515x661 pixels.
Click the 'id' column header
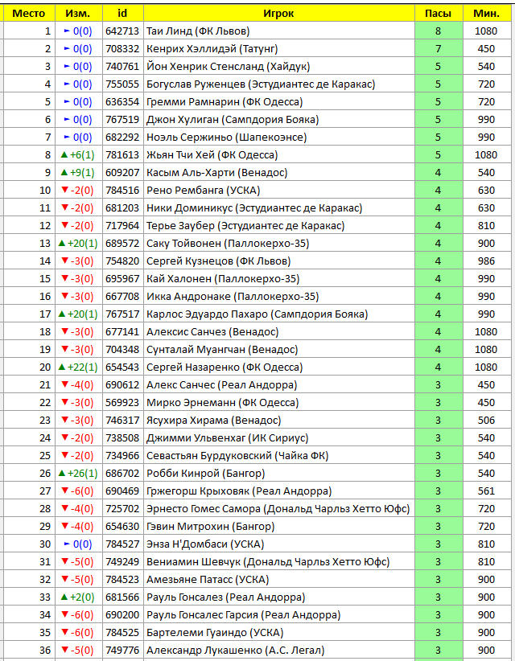pos(123,13)
